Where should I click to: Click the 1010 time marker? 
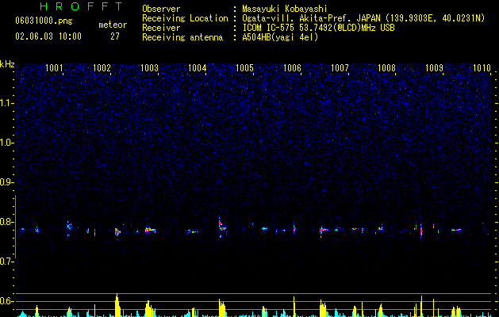pos(482,68)
